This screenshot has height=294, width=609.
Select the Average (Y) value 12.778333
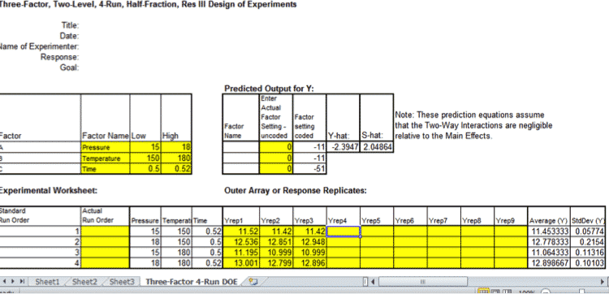[549, 242]
